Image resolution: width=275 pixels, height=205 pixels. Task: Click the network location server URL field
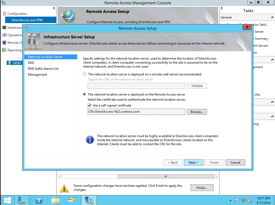(137, 86)
